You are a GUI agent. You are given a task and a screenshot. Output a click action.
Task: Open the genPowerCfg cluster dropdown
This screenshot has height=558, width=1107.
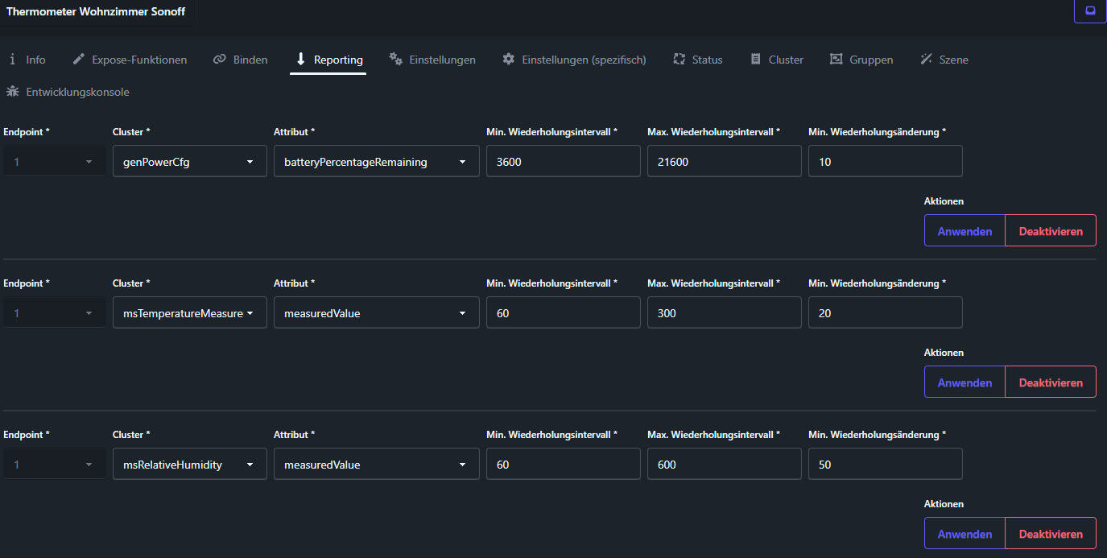click(x=189, y=162)
